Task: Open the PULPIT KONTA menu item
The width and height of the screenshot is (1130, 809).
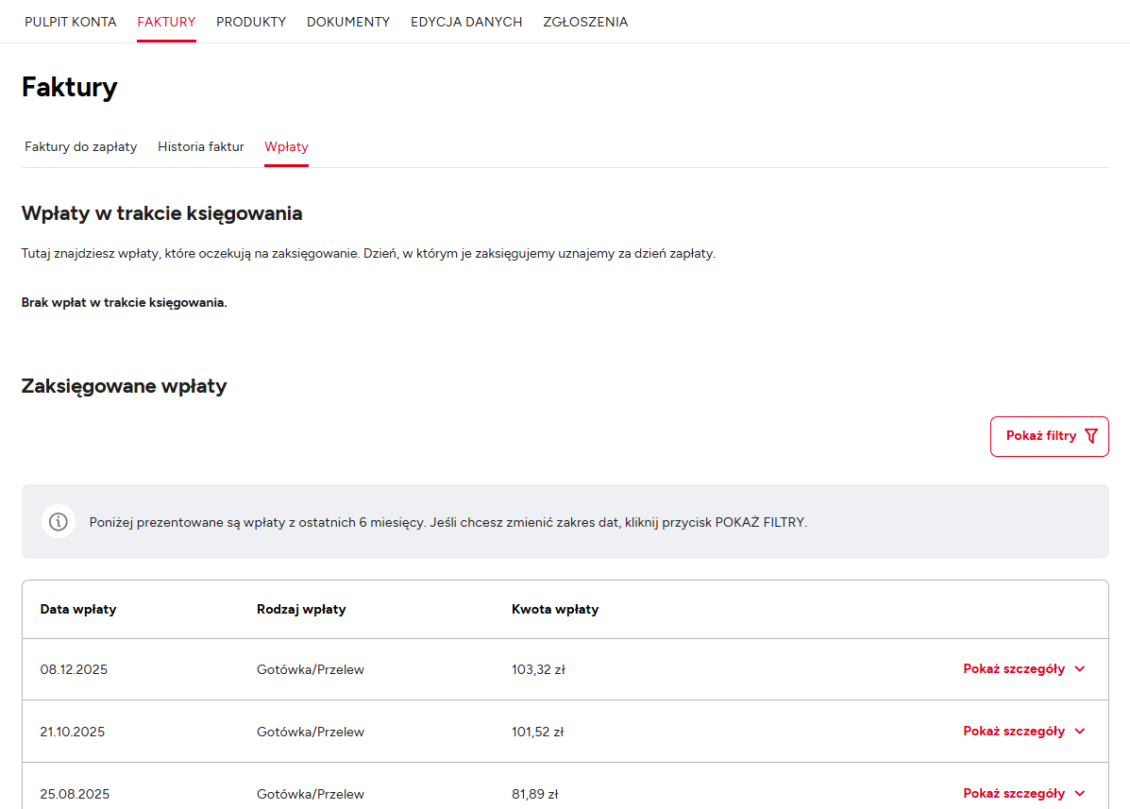Action: pos(71,22)
